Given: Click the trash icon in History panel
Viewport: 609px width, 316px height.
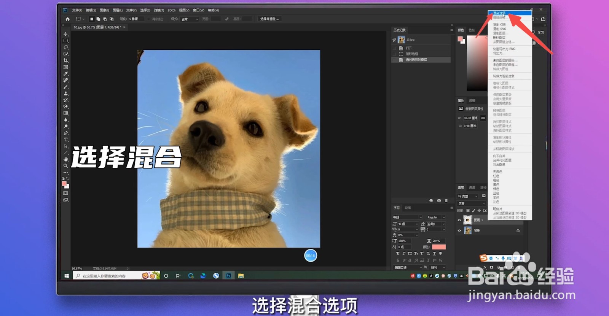Looking at the screenshot, I should [446, 200].
